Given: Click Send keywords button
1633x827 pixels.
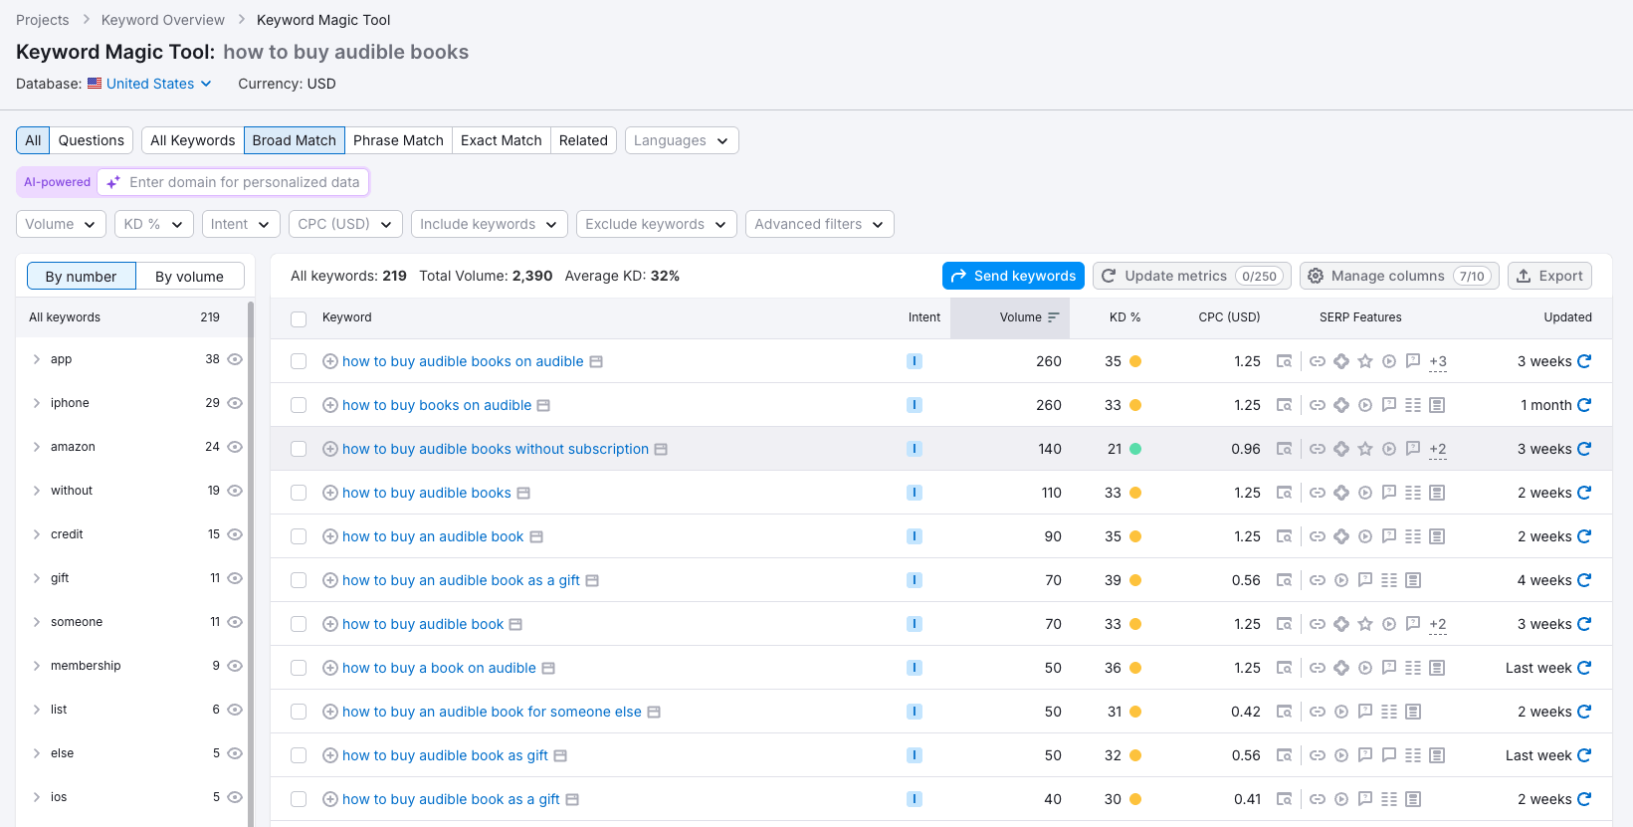Looking at the screenshot, I should (x=1013, y=276).
